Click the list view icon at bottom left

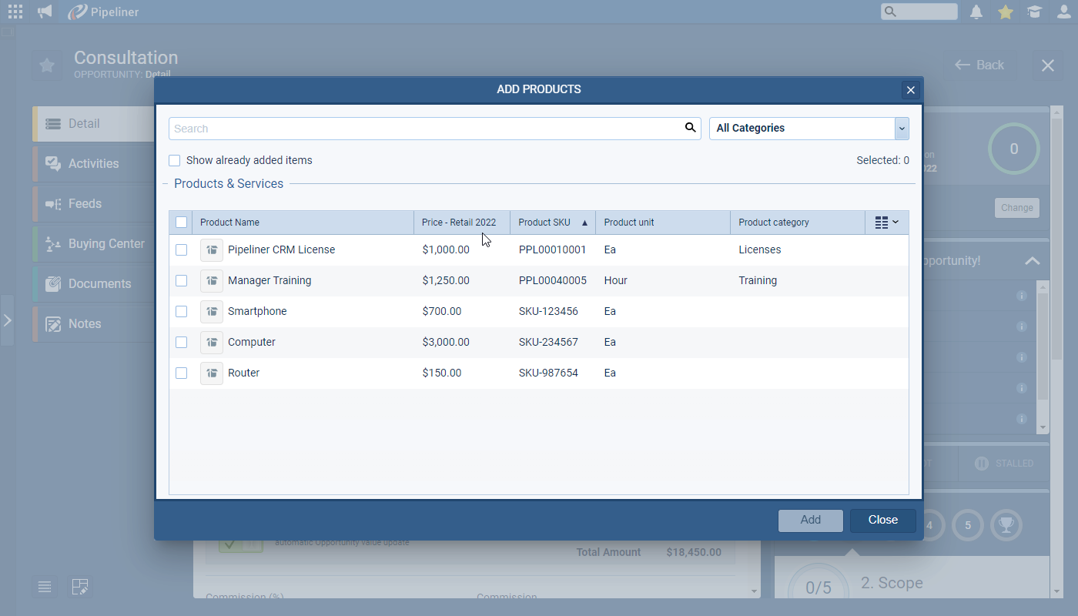tap(44, 587)
